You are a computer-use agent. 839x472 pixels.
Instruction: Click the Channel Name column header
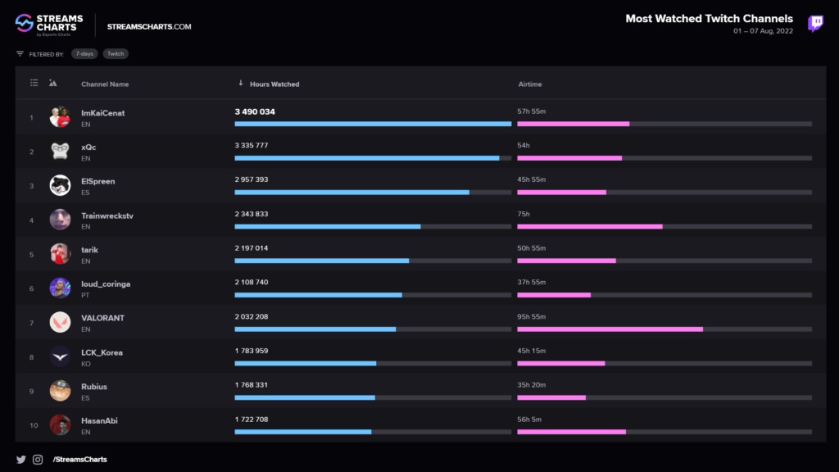point(105,84)
